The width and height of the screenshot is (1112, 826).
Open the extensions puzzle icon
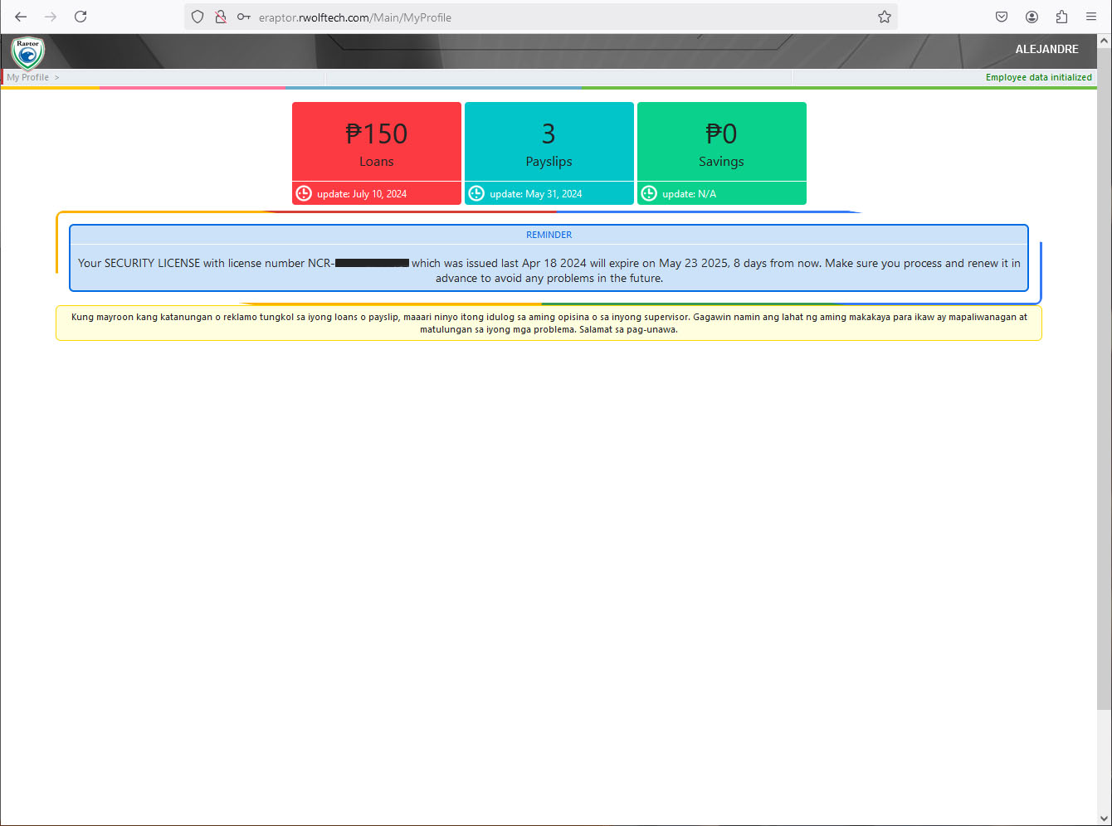1061,17
